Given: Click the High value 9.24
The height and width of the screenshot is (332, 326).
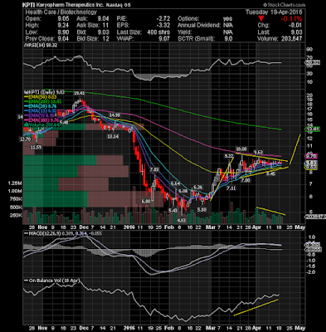Looking at the screenshot, I should pos(63,26).
